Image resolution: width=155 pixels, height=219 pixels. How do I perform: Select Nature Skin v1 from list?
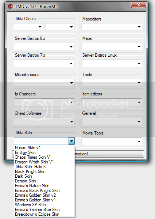(44, 148)
